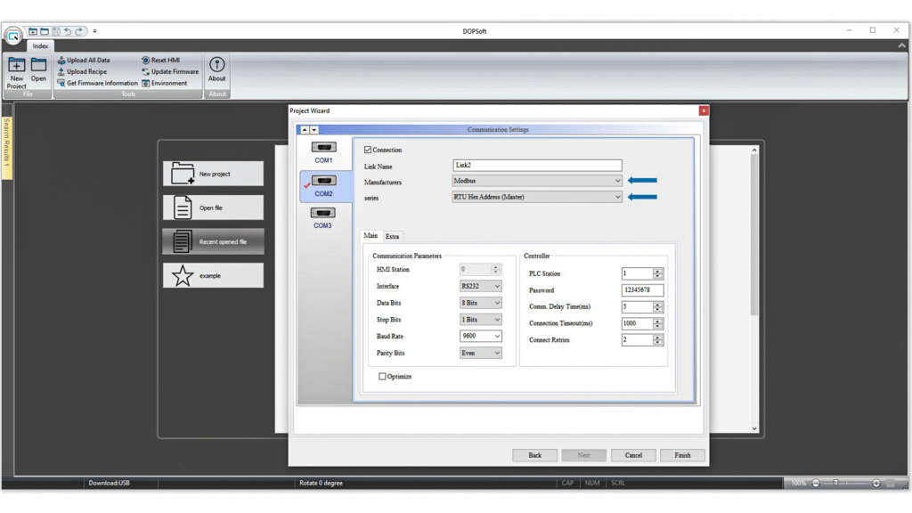Click the zoom slider in status bar
Viewport: 912px width, 513px height.
(x=846, y=483)
